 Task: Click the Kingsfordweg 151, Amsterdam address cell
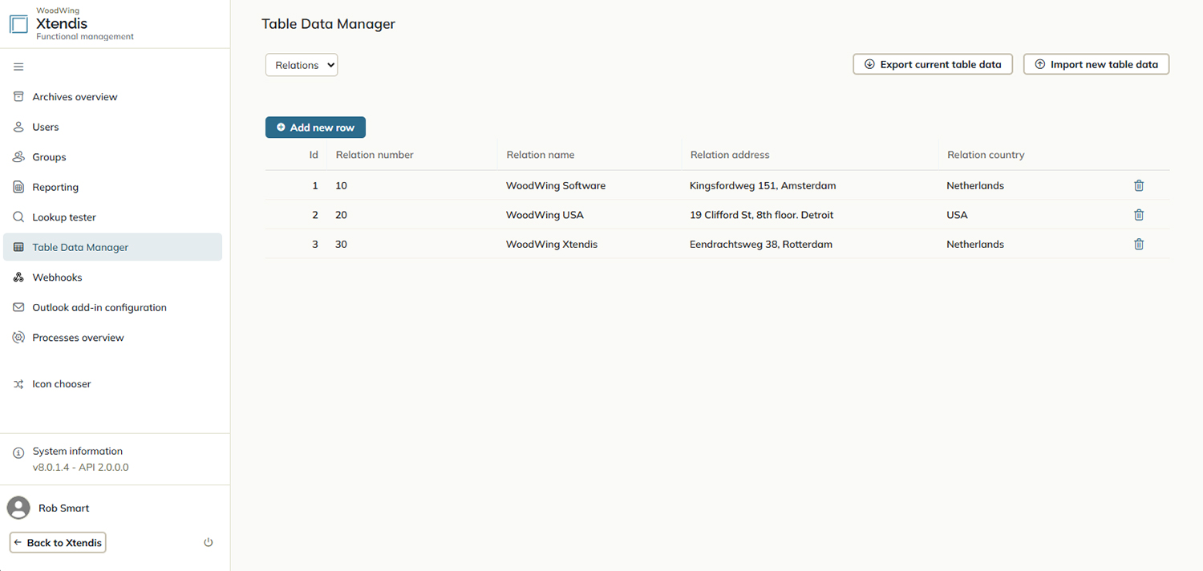coord(763,185)
